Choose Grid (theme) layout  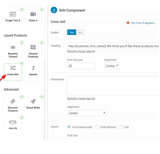pos(97,127)
